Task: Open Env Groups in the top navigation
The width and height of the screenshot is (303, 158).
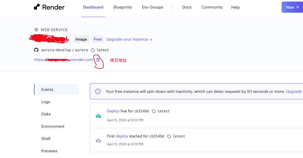Action: point(152,7)
